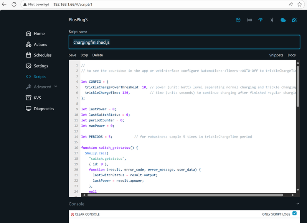This screenshot has height=223, width=307.
Task: Delete the script
Action: point(97,55)
